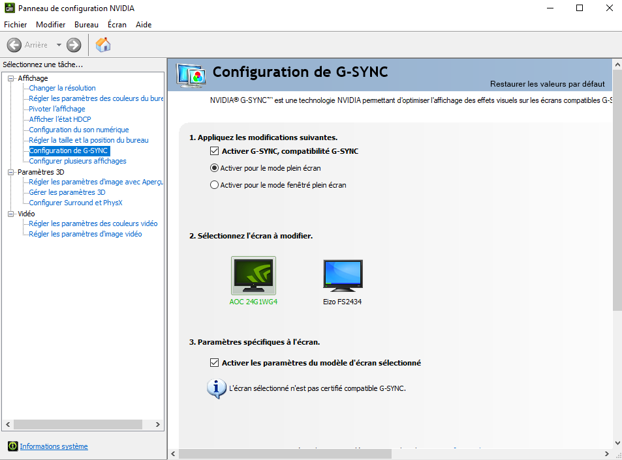This screenshot has width=622, height=460.
Task: Open the Aide menu
Action: 144,25
